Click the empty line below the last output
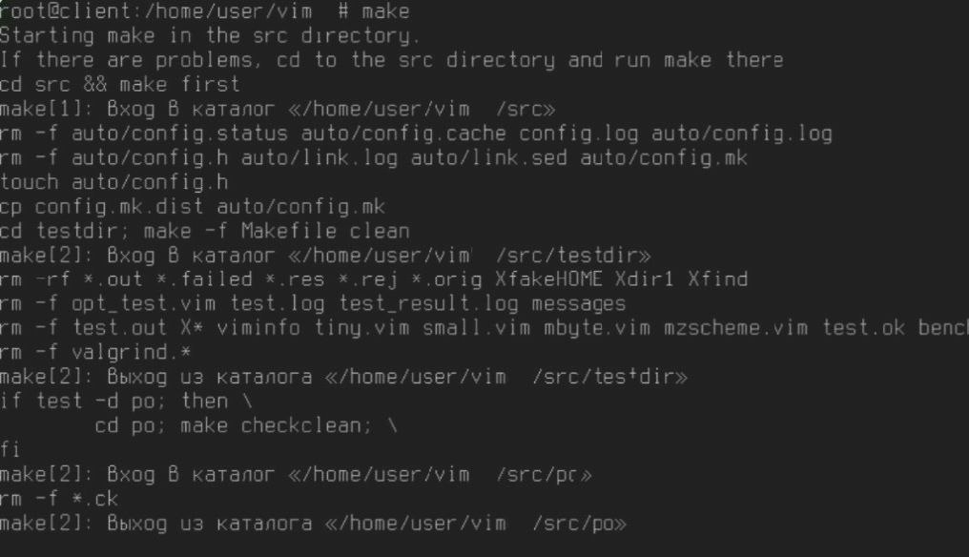Viewport: 969px width, 557px height. tap(484, 547)
